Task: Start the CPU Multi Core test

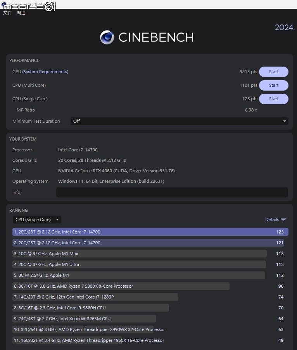Action: point(273,85)
